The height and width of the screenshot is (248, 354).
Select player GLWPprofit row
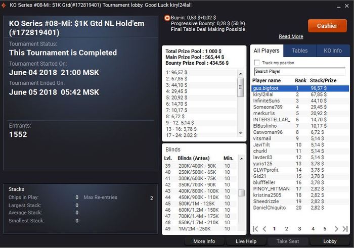[x=300, y=170]
